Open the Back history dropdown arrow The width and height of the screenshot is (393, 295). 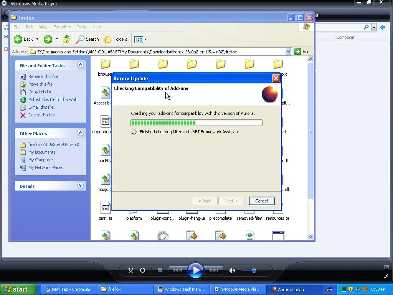pyautogui.click(x=37, y=39)
